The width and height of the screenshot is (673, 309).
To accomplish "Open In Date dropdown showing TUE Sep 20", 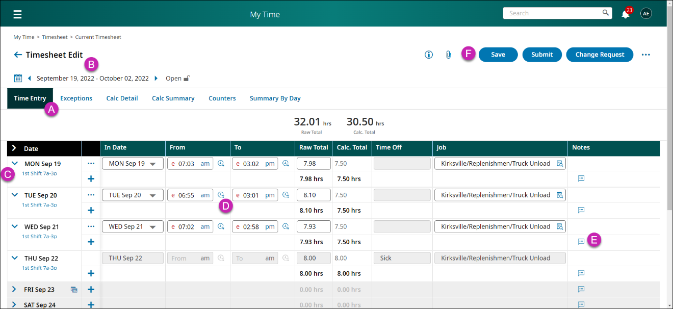I will (133, 195).
